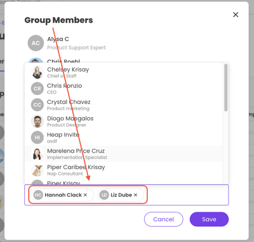Click empty area of member input field
254x242 pixels.
click(x=187, y=195)
